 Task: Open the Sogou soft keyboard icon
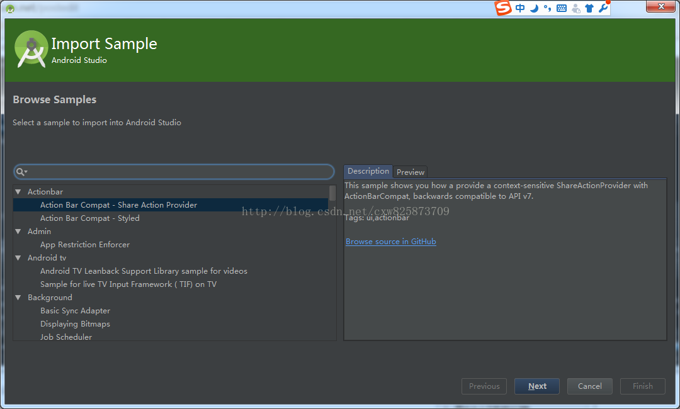point(562,8)
